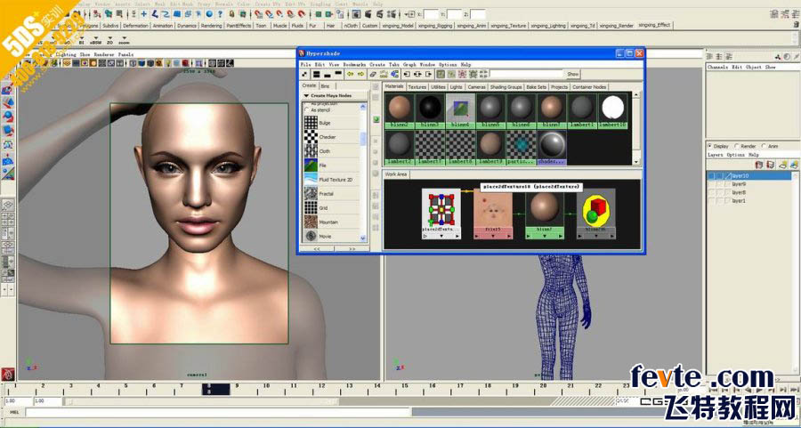801x428 pixels.
Task: Click the Checker texture node icon
Action: click(310, 137)
